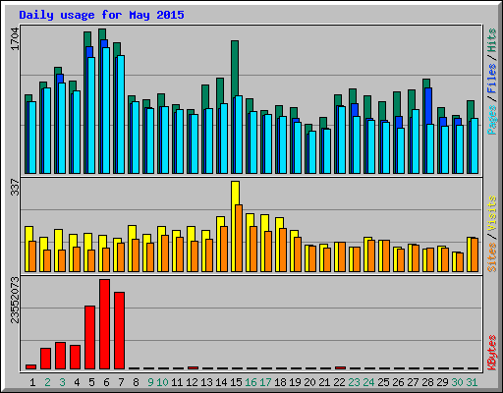Click the day 28 axis label

click(427, 382)
